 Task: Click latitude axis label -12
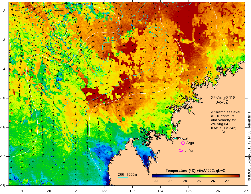coord(3,11)
